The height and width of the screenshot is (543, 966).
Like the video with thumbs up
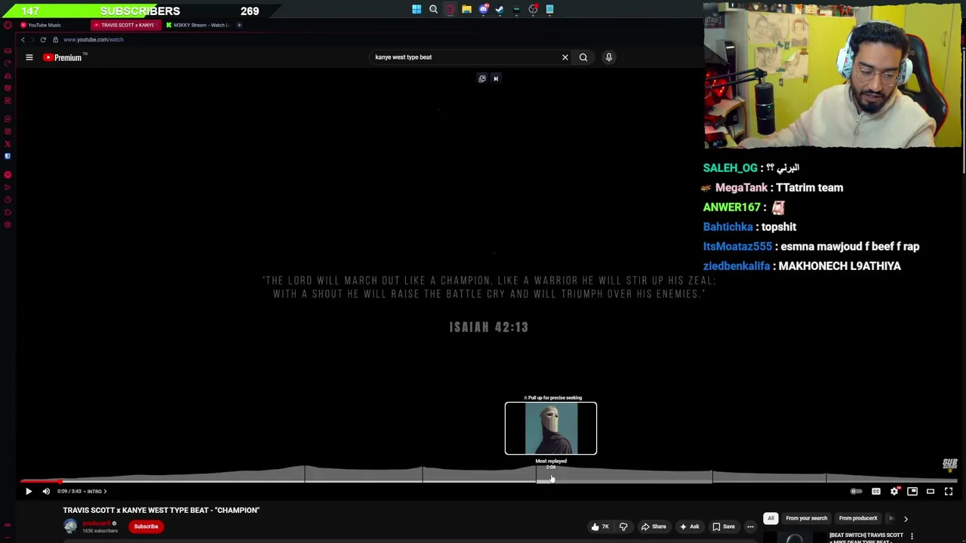point(601,526)
